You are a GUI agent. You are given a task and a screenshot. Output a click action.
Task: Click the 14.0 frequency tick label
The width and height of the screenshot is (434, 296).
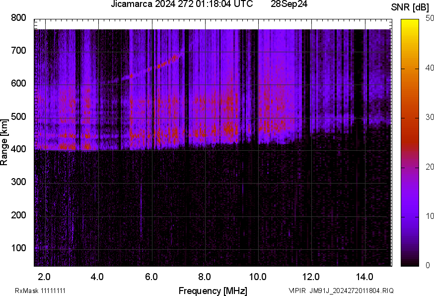tap(364, 276)
